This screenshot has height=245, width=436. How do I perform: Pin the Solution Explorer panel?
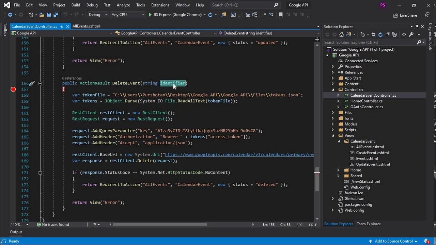(x=417, y=27)
